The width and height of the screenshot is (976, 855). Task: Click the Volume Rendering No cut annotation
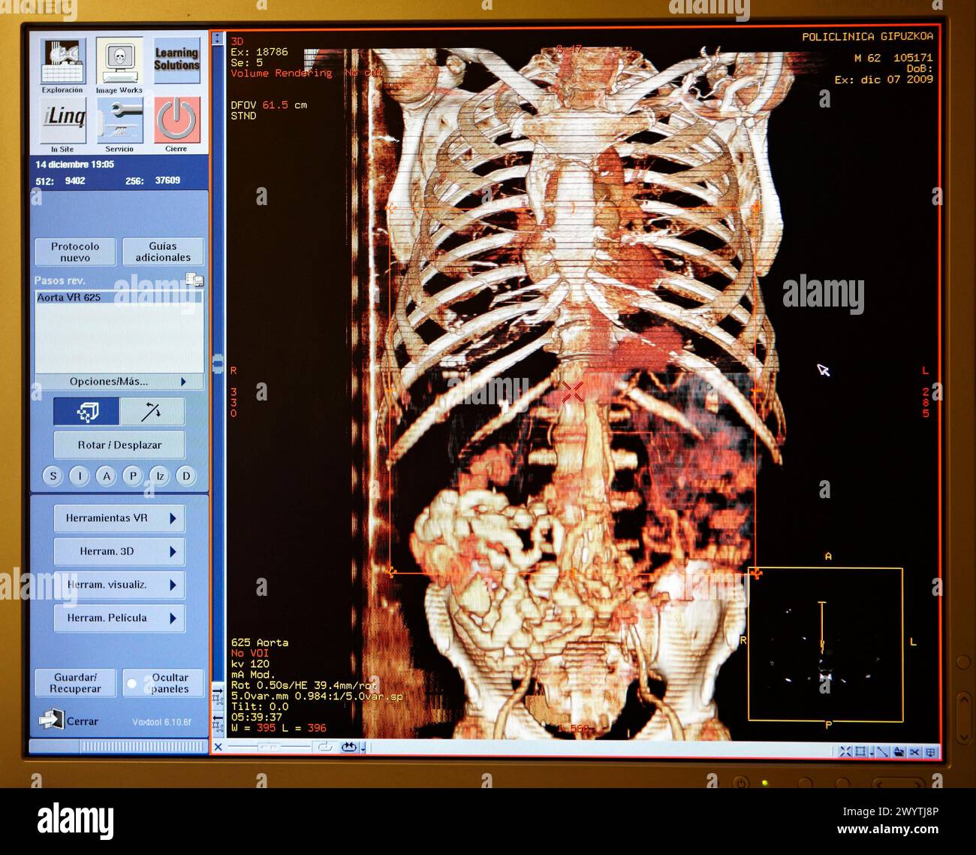point(306,73)
